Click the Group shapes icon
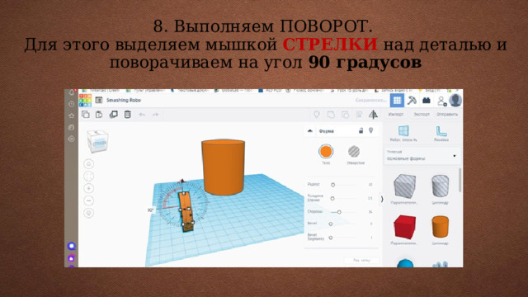The width and height of the screenshot is (528, 297). [331, 115]
